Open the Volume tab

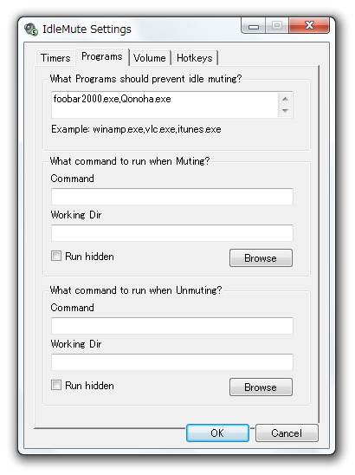[x=150, y=58]
